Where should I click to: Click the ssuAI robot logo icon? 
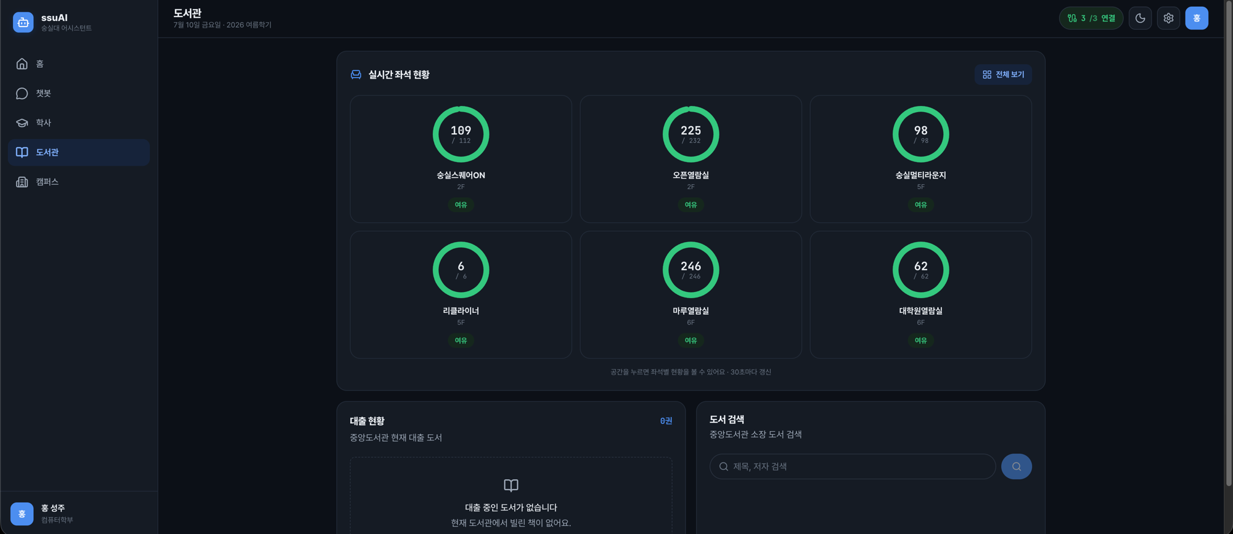[23, 22]
